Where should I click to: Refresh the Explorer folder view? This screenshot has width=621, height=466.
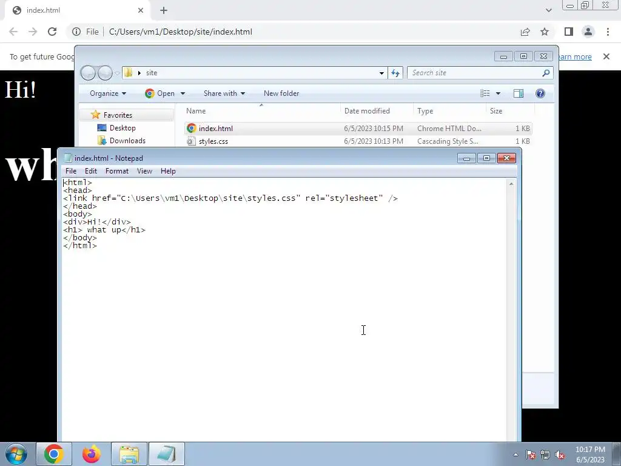coord(395,73)
